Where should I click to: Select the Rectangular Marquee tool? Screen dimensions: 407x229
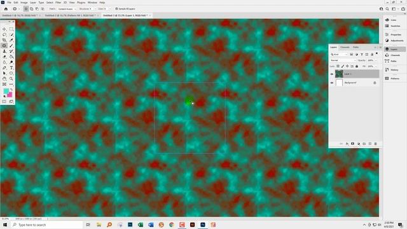[x=11, y=29]
